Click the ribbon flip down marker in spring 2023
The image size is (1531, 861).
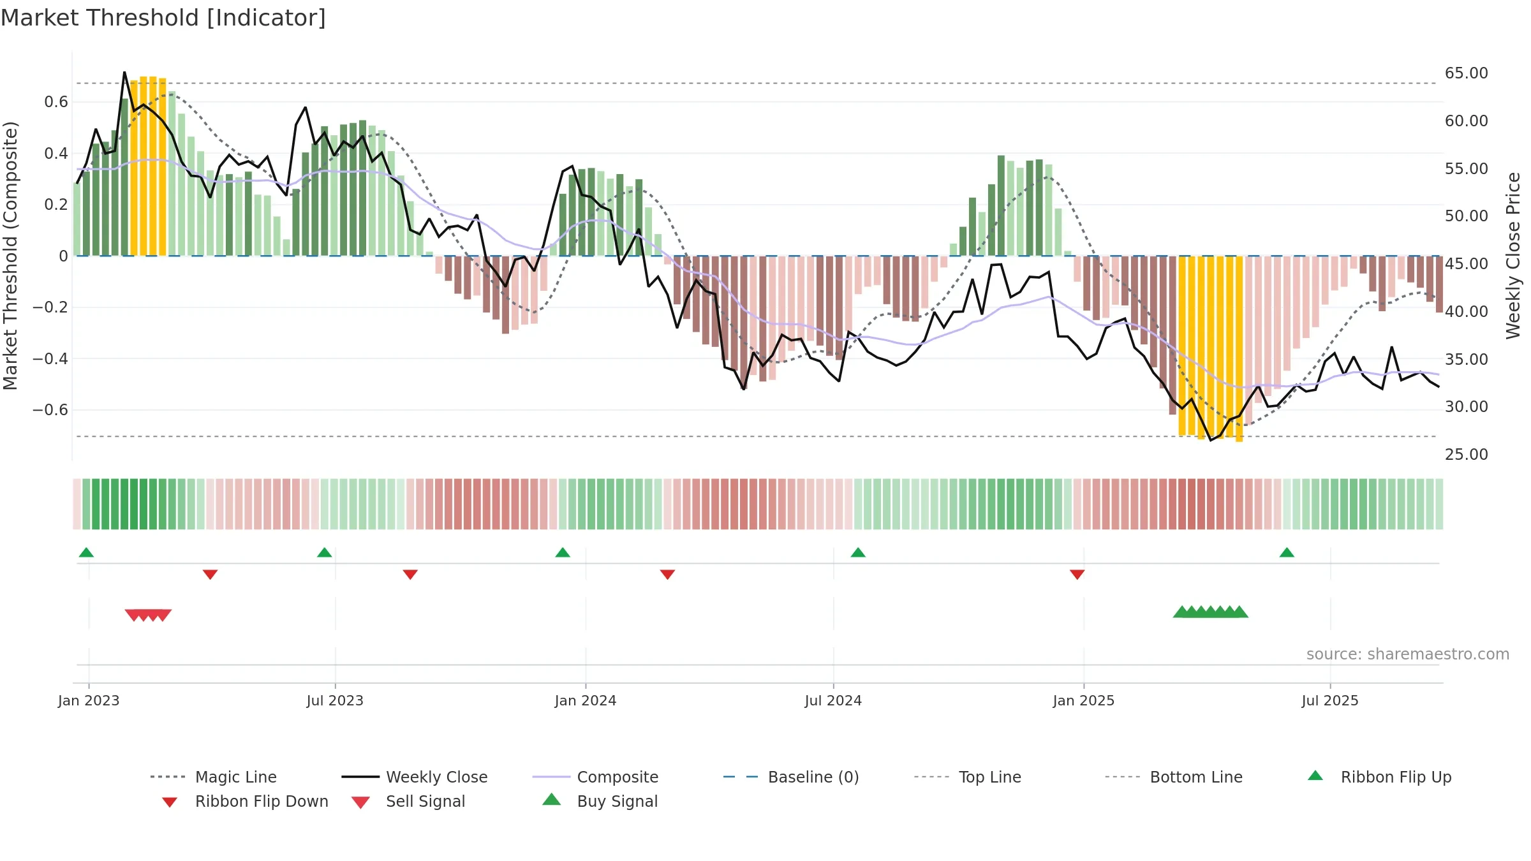point(211,575)
